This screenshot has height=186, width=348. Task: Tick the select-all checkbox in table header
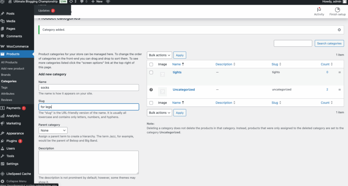point(151,64)
